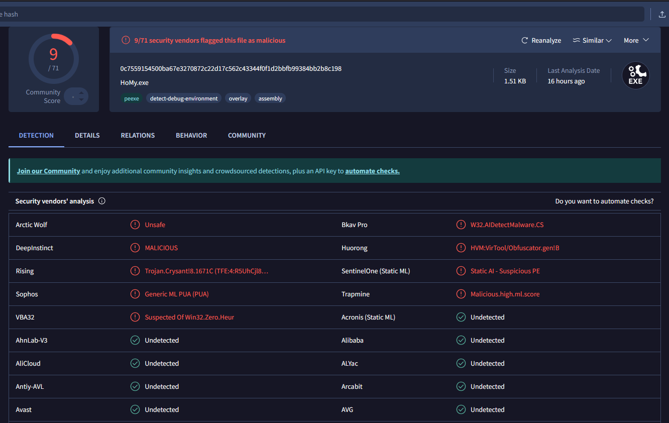The image size is (669, 423).
Task: Click the green check icon for Avast
Action: [135, 409]
